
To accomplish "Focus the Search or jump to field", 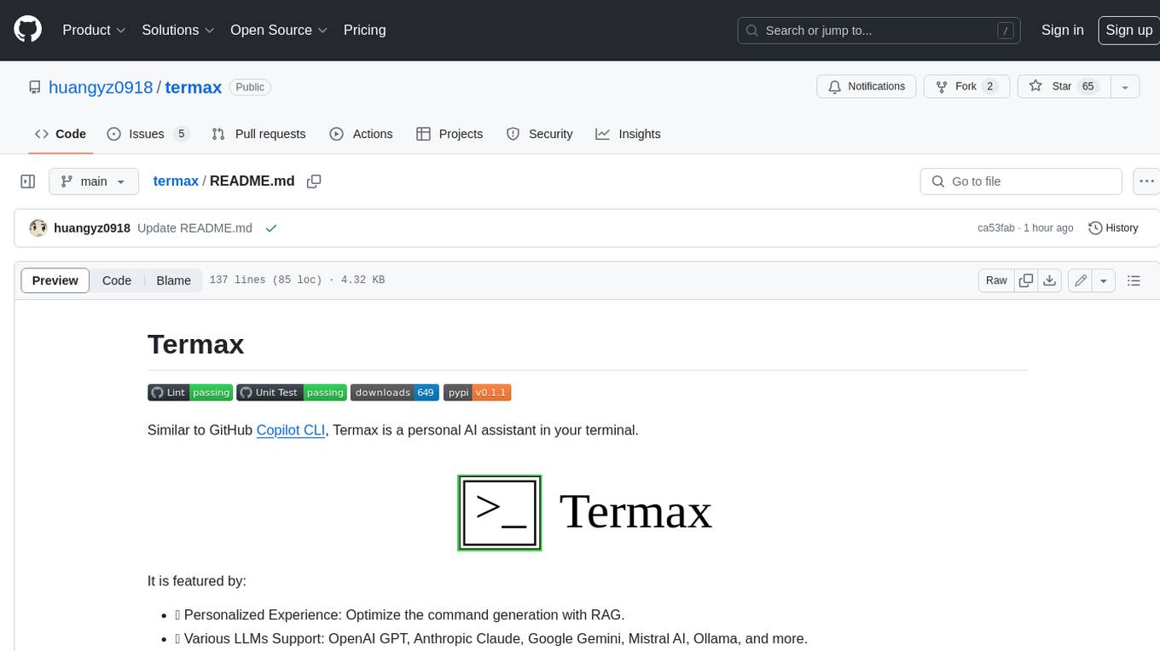I will point(879,31).
